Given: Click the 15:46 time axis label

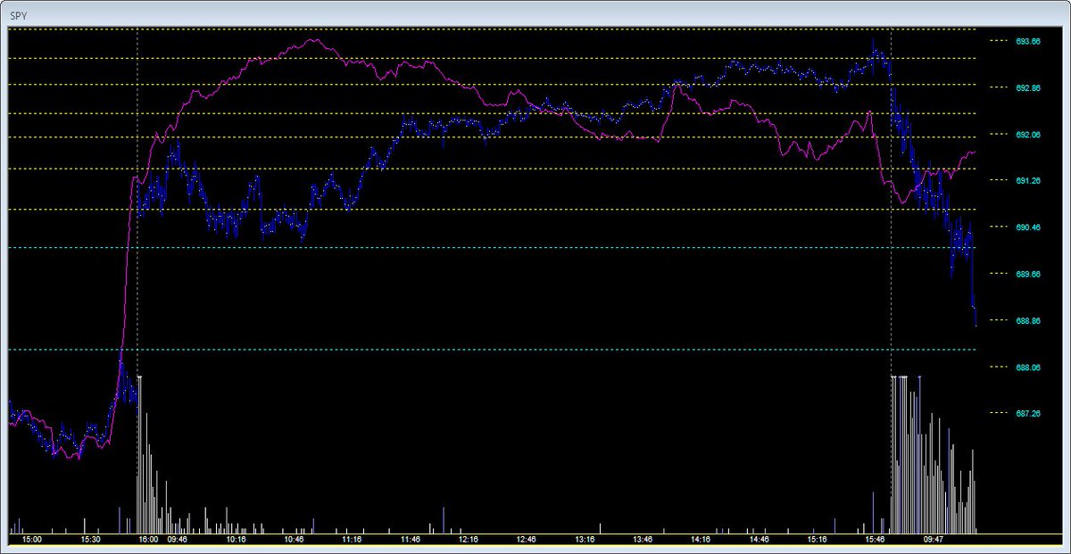Looking at the screenshot, I should point(875,540).
